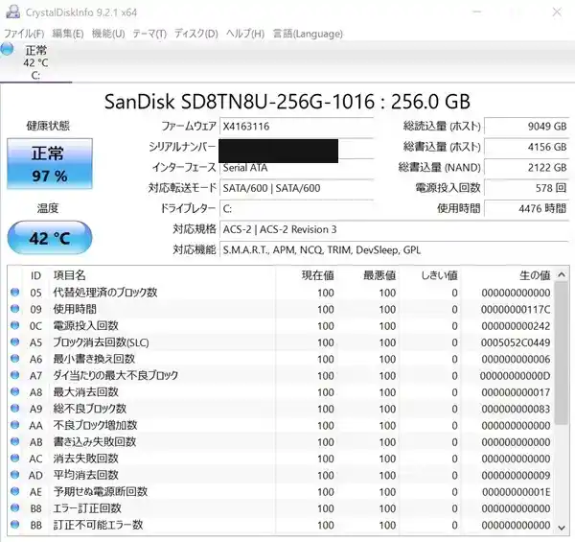This screenshot has height=542, width=575.
Task: Click status orb for row A9 総不良ブロック数
Action: click(x=15, y=408)
